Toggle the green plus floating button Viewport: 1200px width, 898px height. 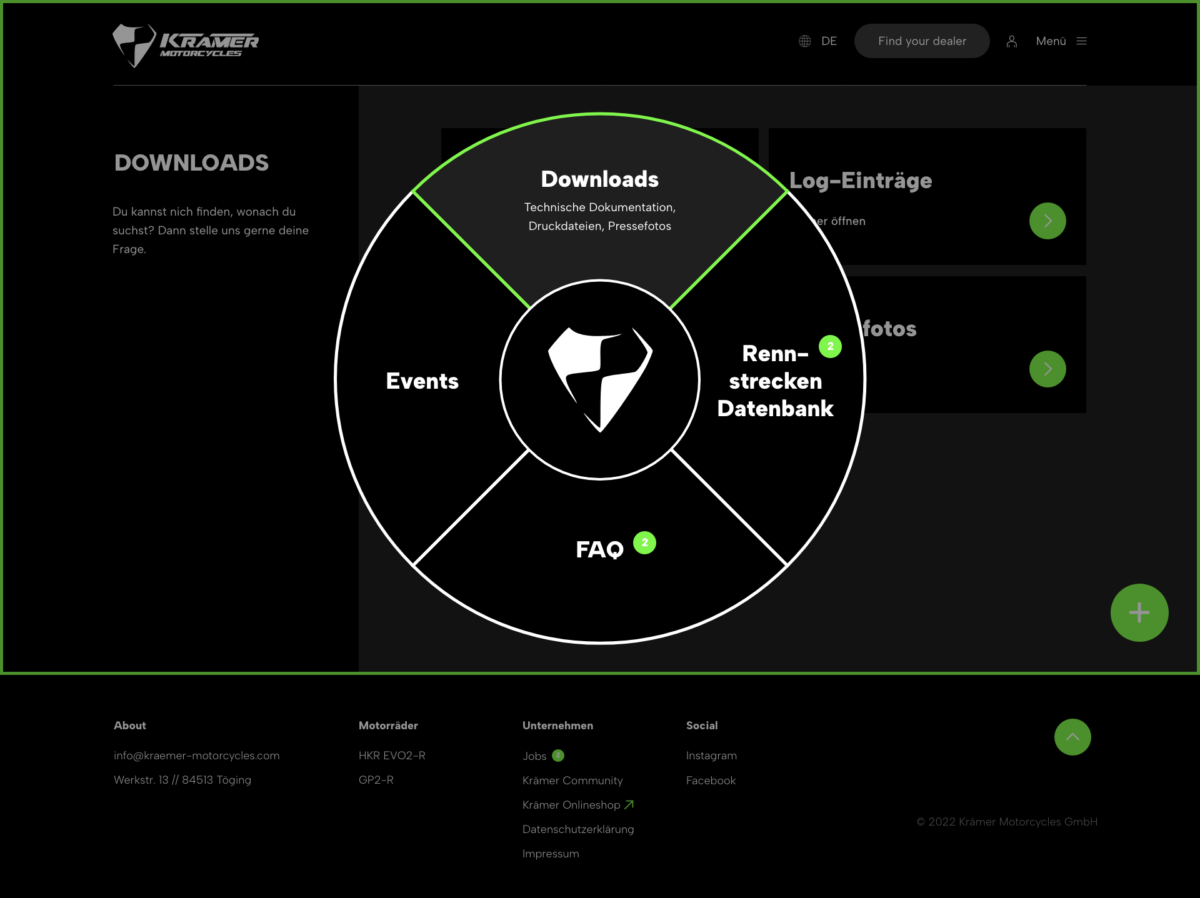point(1139,612)
